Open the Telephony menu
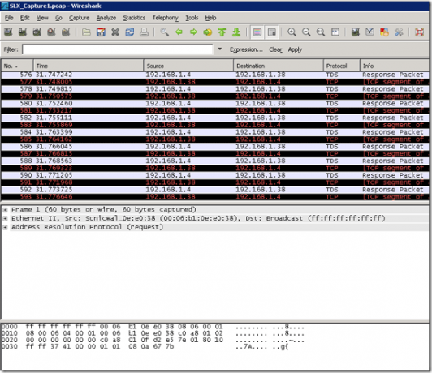432x373 pixels. point(166,18)
